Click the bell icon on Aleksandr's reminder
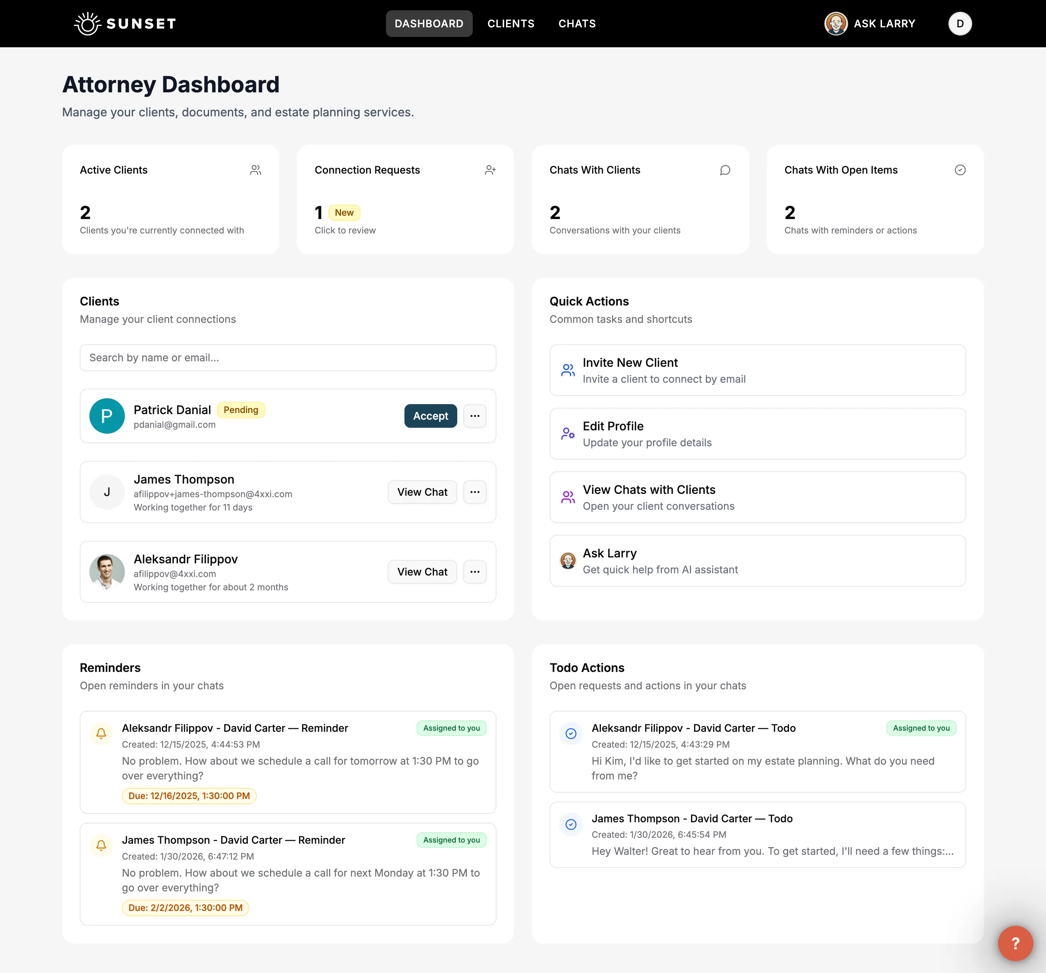 click(x=101, y=734)
